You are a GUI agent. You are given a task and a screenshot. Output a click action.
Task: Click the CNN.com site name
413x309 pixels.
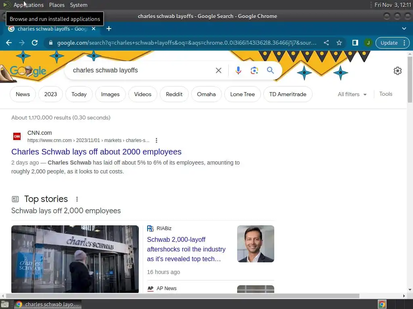click(40, 133)
